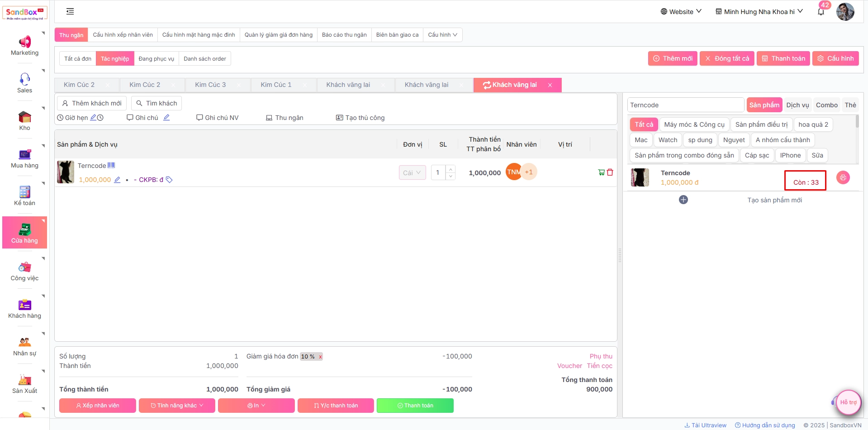The height and width of the screenshot is (430, 868).
Task: Click the green cart icon on the Terncode row
Action: tap(601, 172)
